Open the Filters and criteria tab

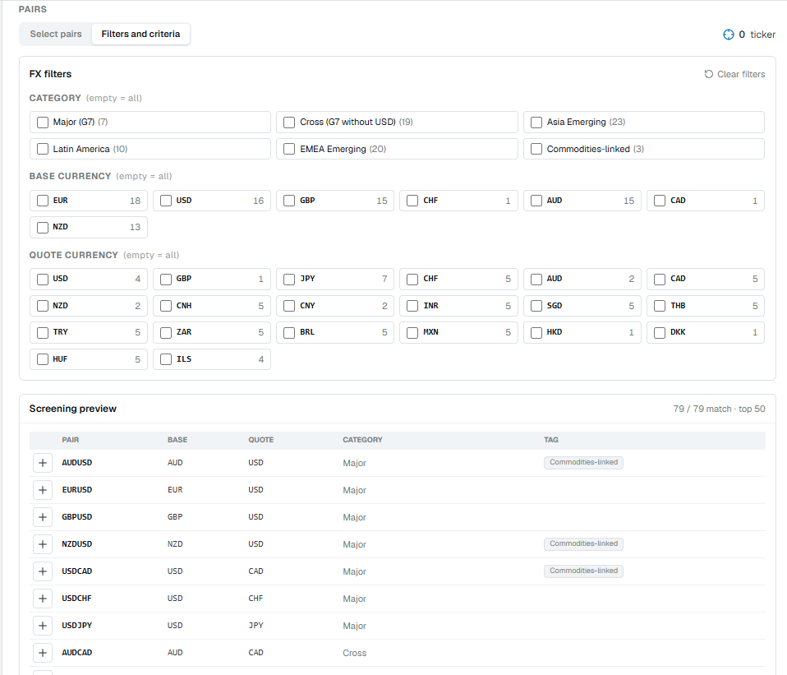140,35
